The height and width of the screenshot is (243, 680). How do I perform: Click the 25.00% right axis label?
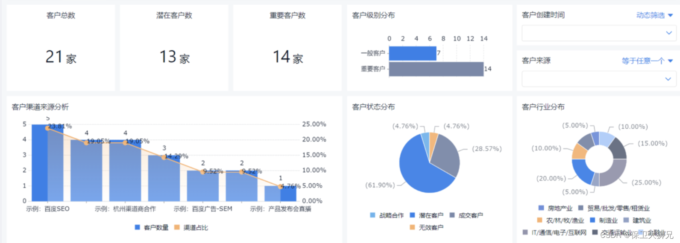(x=314, y=124)
